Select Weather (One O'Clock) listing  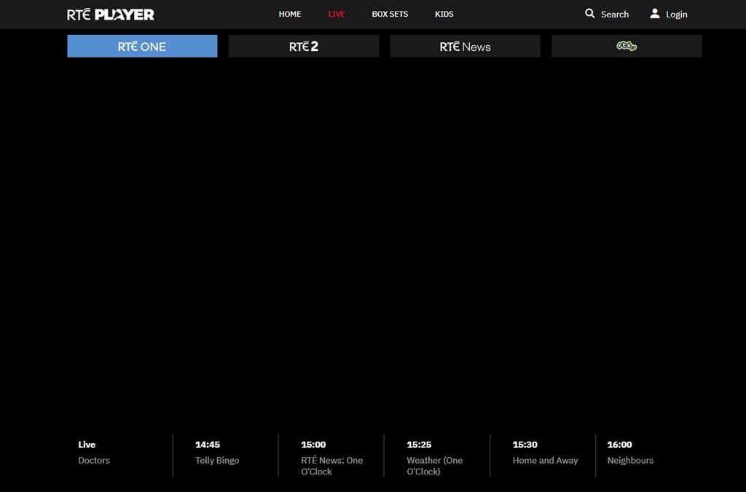point(434,466)
